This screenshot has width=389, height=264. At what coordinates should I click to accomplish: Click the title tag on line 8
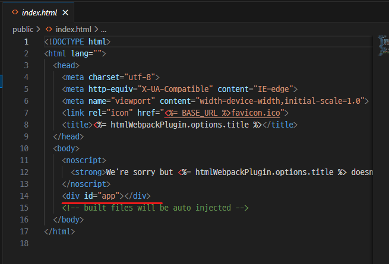tap(179, 125)
